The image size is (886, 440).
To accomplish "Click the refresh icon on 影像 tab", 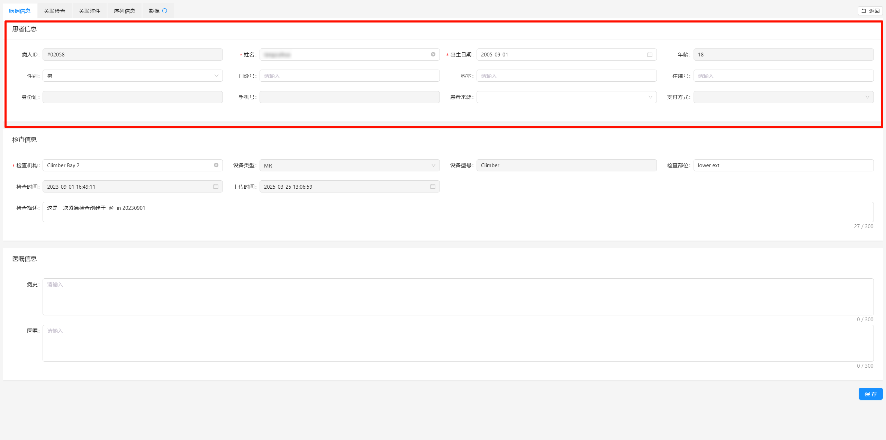I will [165, 11].
